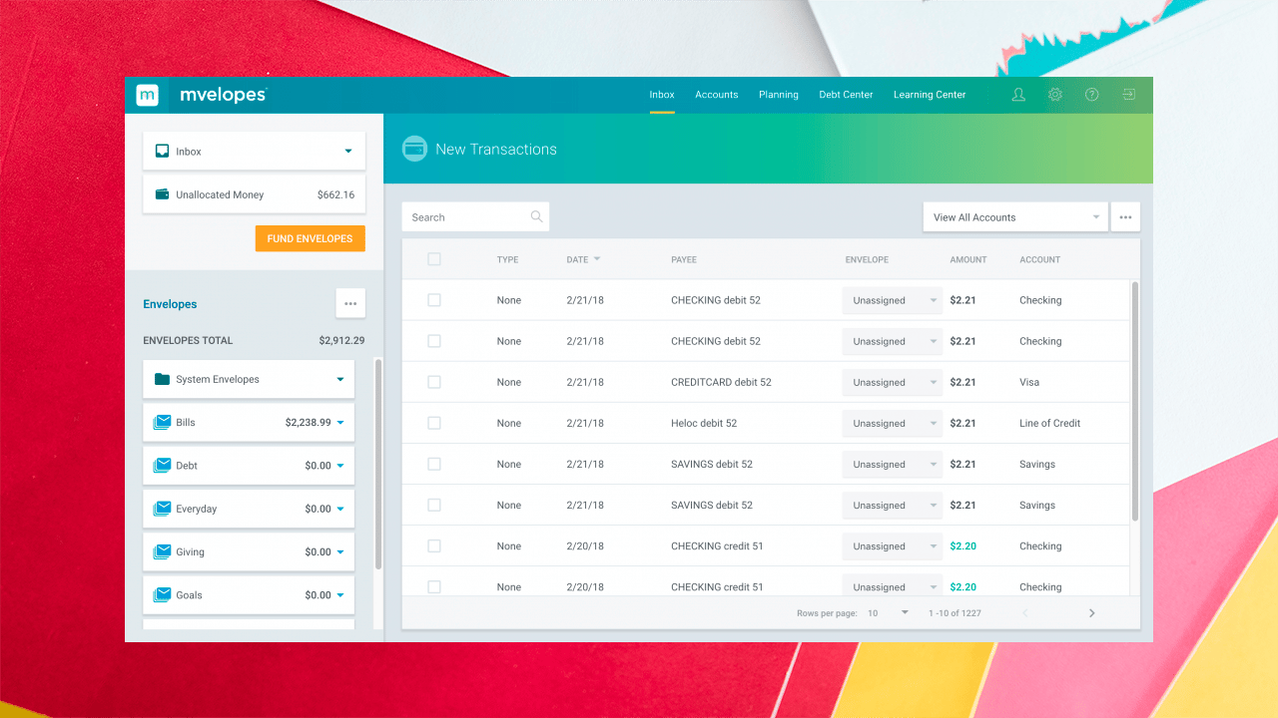1278x718 pixels.
Task: Click the Envelopes Total $2,912.29 value
Action: (x=341, y=340)
